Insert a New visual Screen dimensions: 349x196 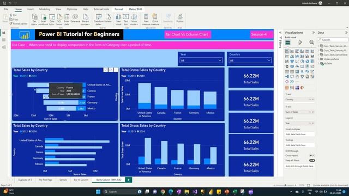tap(118, 20)
